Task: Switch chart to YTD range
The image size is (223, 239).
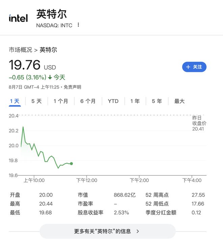Action: tap(113, 101)
